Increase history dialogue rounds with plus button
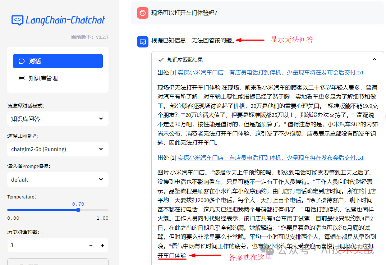This screenshot has width=386, height=265. tap(102, 245)
